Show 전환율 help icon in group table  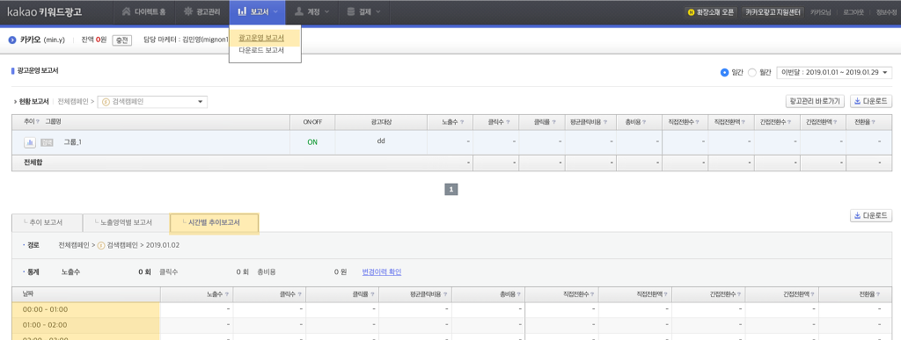pos(873,122)
